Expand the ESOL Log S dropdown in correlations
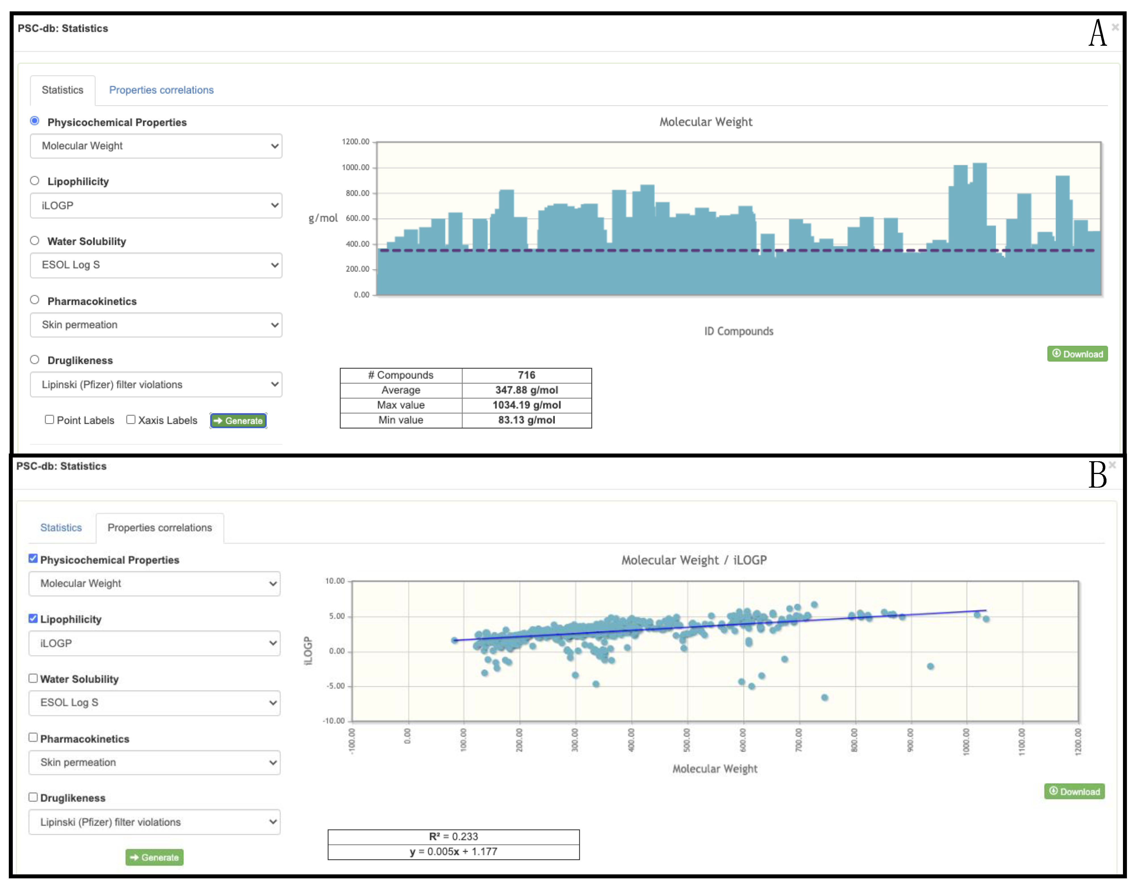Image resolution: width=1138 pixels, height=892 pixels. pyautogui.click(x=154, y=702)
